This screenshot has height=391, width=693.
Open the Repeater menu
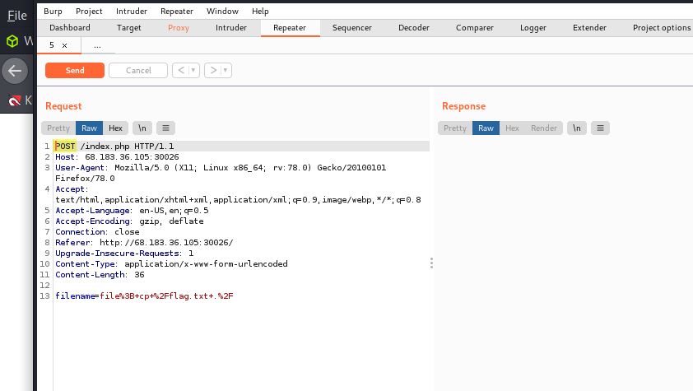tap(177, 11)
